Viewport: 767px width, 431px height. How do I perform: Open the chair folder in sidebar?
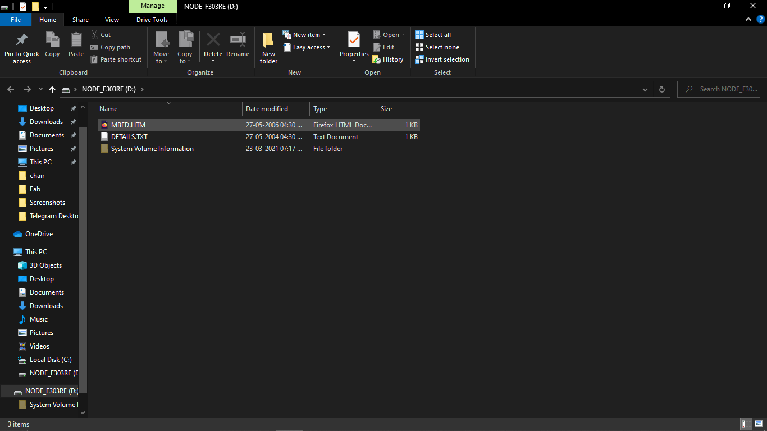[x=37, y=176]
